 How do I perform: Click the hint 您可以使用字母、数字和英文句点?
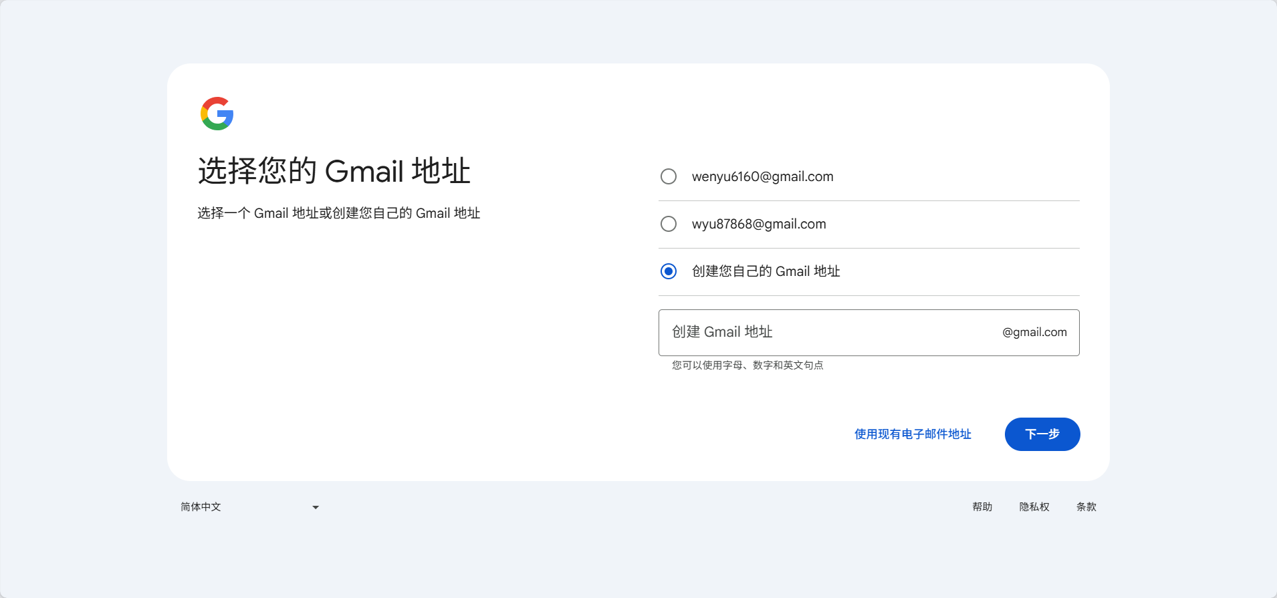(747, 365)
